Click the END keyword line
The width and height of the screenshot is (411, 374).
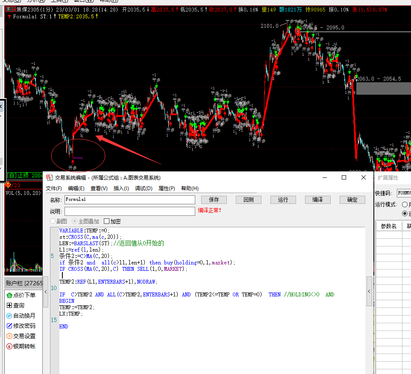coord(64,326)
